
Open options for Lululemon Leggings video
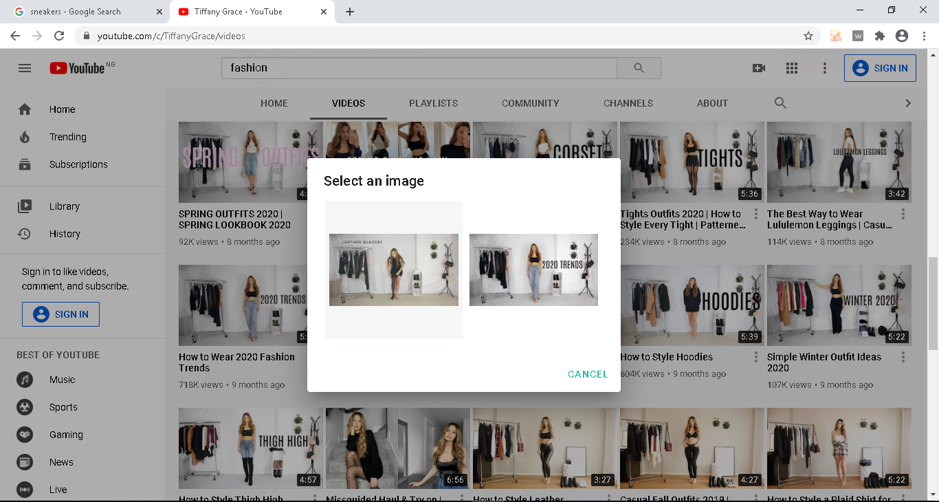tap(903, 215)
